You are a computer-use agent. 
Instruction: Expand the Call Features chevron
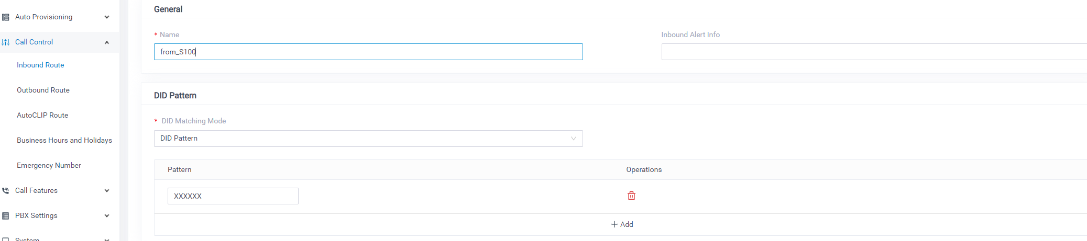point(107,191)
